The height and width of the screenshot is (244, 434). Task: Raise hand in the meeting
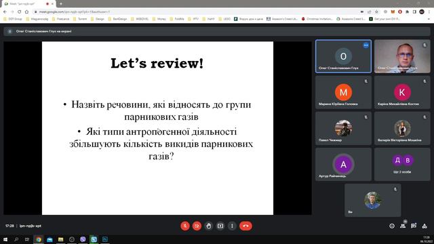pyautogui.click(x=209, y=226)
